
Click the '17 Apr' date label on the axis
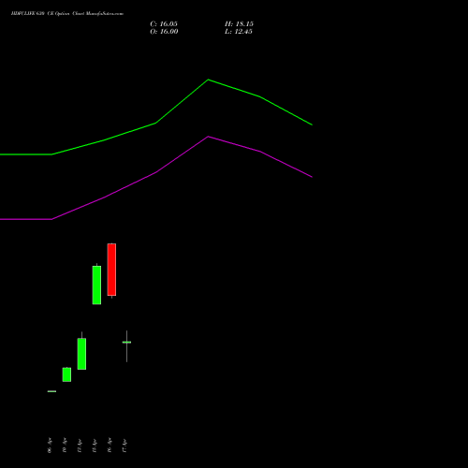tap(124, 446)
